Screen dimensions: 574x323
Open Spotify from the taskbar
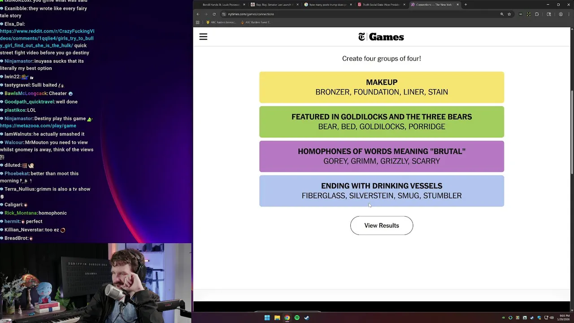(x=297, y=318)
